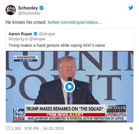Open the twitter.com/atrupar/status link
139x134 pixels.
pos(75,22)
